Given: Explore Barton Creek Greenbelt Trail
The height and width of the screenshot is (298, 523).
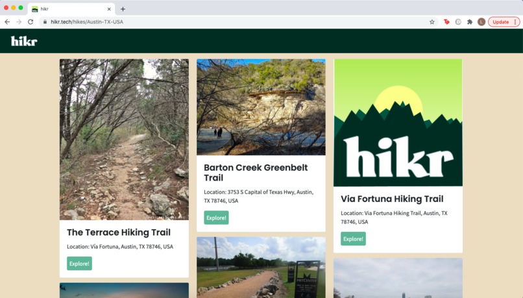Looking at the screenshot, I should tap(217, 217).
